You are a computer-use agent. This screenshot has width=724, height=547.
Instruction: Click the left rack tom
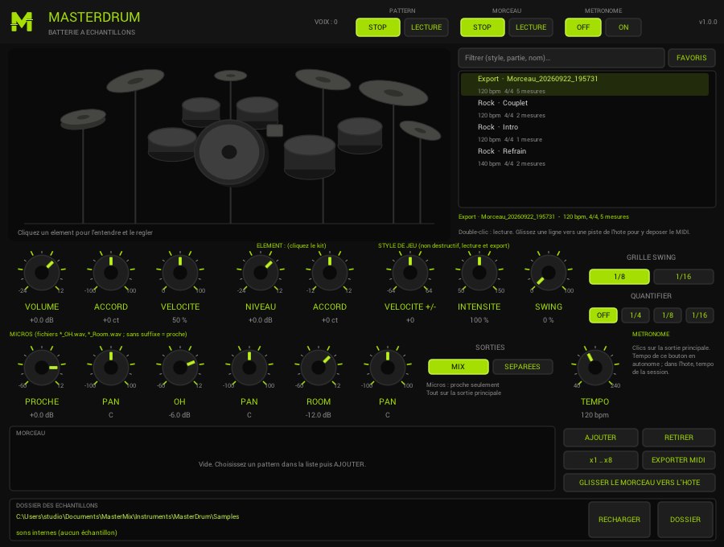(x=201, y=110)
